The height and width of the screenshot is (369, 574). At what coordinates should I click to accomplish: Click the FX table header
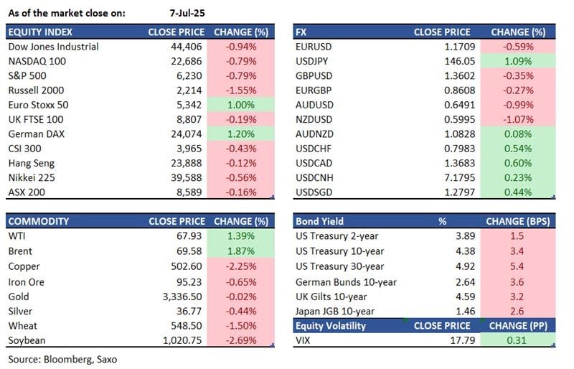[302, 32]
